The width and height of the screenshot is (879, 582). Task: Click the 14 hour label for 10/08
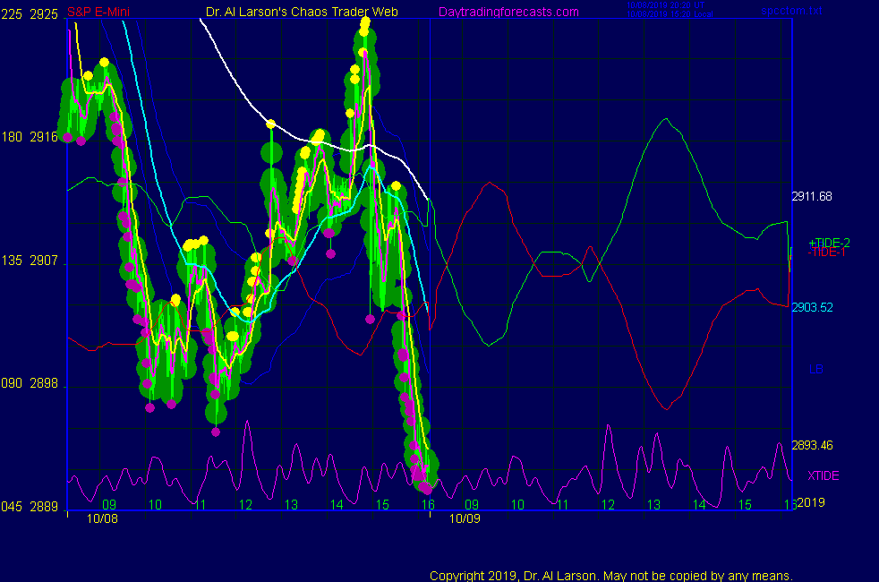[x=337, y=505]
